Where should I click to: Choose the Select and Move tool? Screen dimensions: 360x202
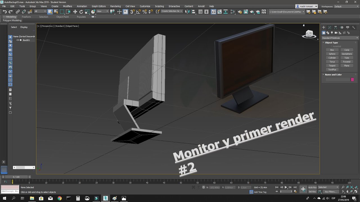[x=75, y=12]
